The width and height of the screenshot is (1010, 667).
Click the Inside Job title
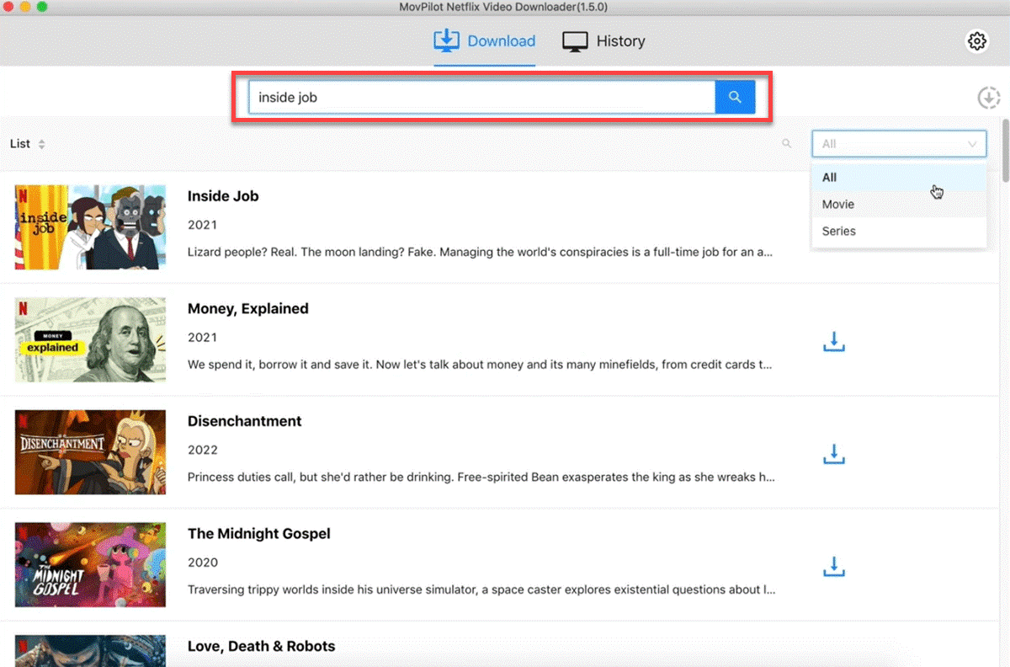coord(223,196)
